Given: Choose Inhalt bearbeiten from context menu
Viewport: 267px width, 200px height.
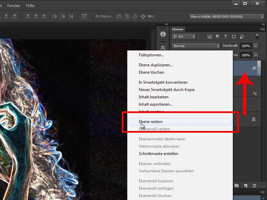Looking at the screenshot, I should pos(180,97).
